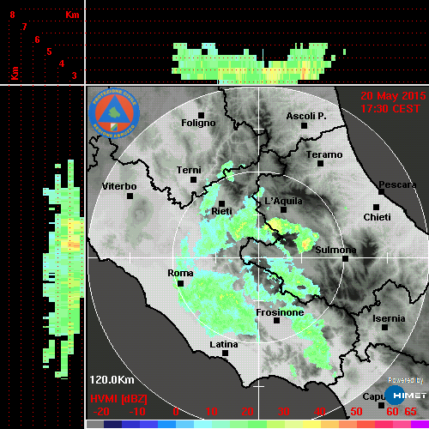Viewport: 429px width, 429px height.
Task: Click the 'HVMI [dBZ]' product label
Action: pyautogui.click(x=118, y=399)
